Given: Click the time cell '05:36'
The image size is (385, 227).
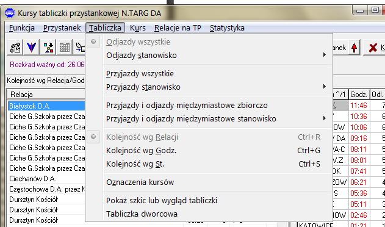Looking at the screenshot, I should pos(359,193).
